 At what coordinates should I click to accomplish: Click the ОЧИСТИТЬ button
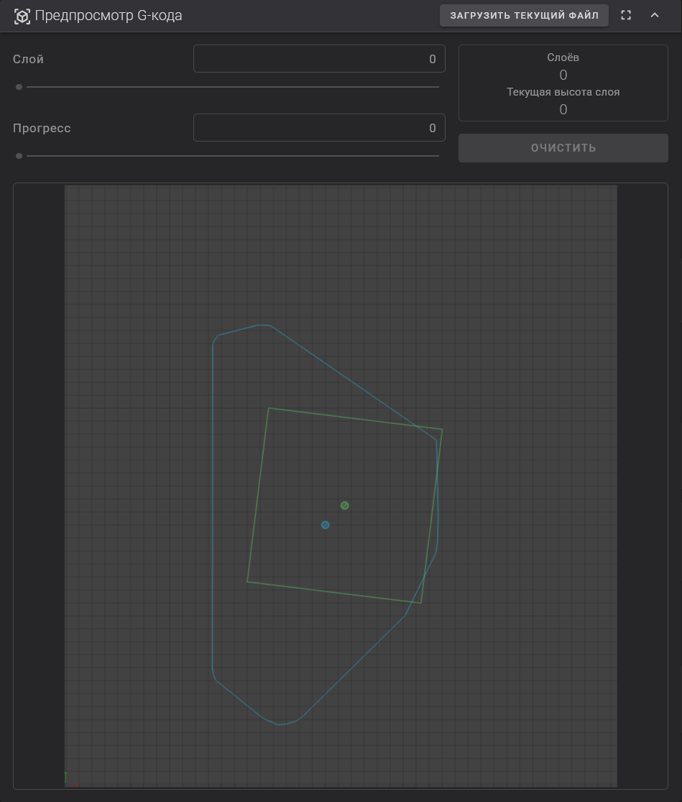pyautogui.click(x=563, y=148)
